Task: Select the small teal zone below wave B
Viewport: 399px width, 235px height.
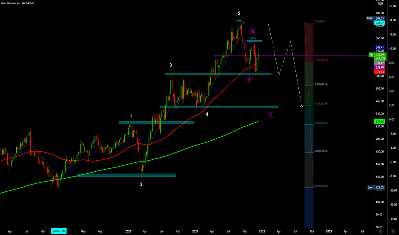Action: (x=254, y=41)
